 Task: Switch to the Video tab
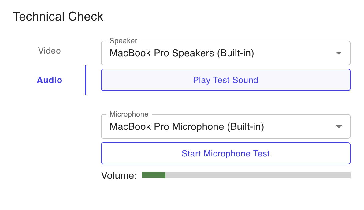pyautogui.click(x=50, y=51)
